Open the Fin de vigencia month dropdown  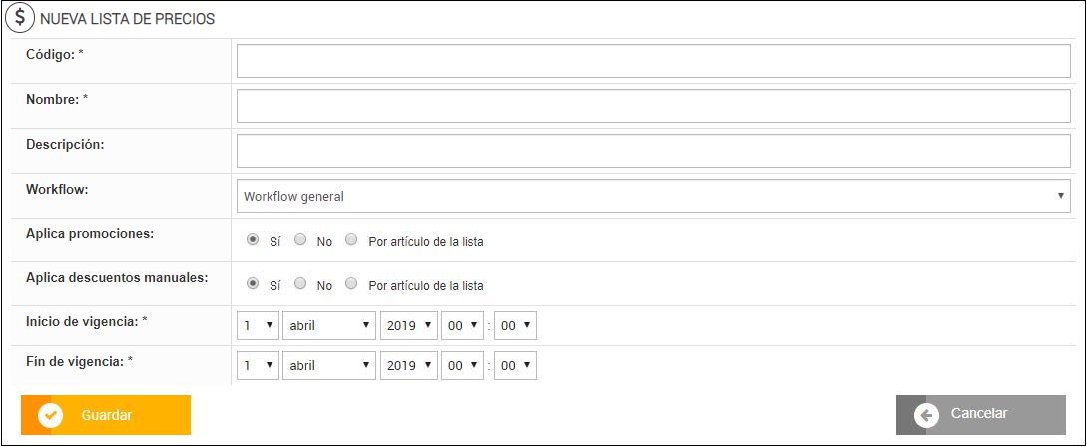coord(328,366)
